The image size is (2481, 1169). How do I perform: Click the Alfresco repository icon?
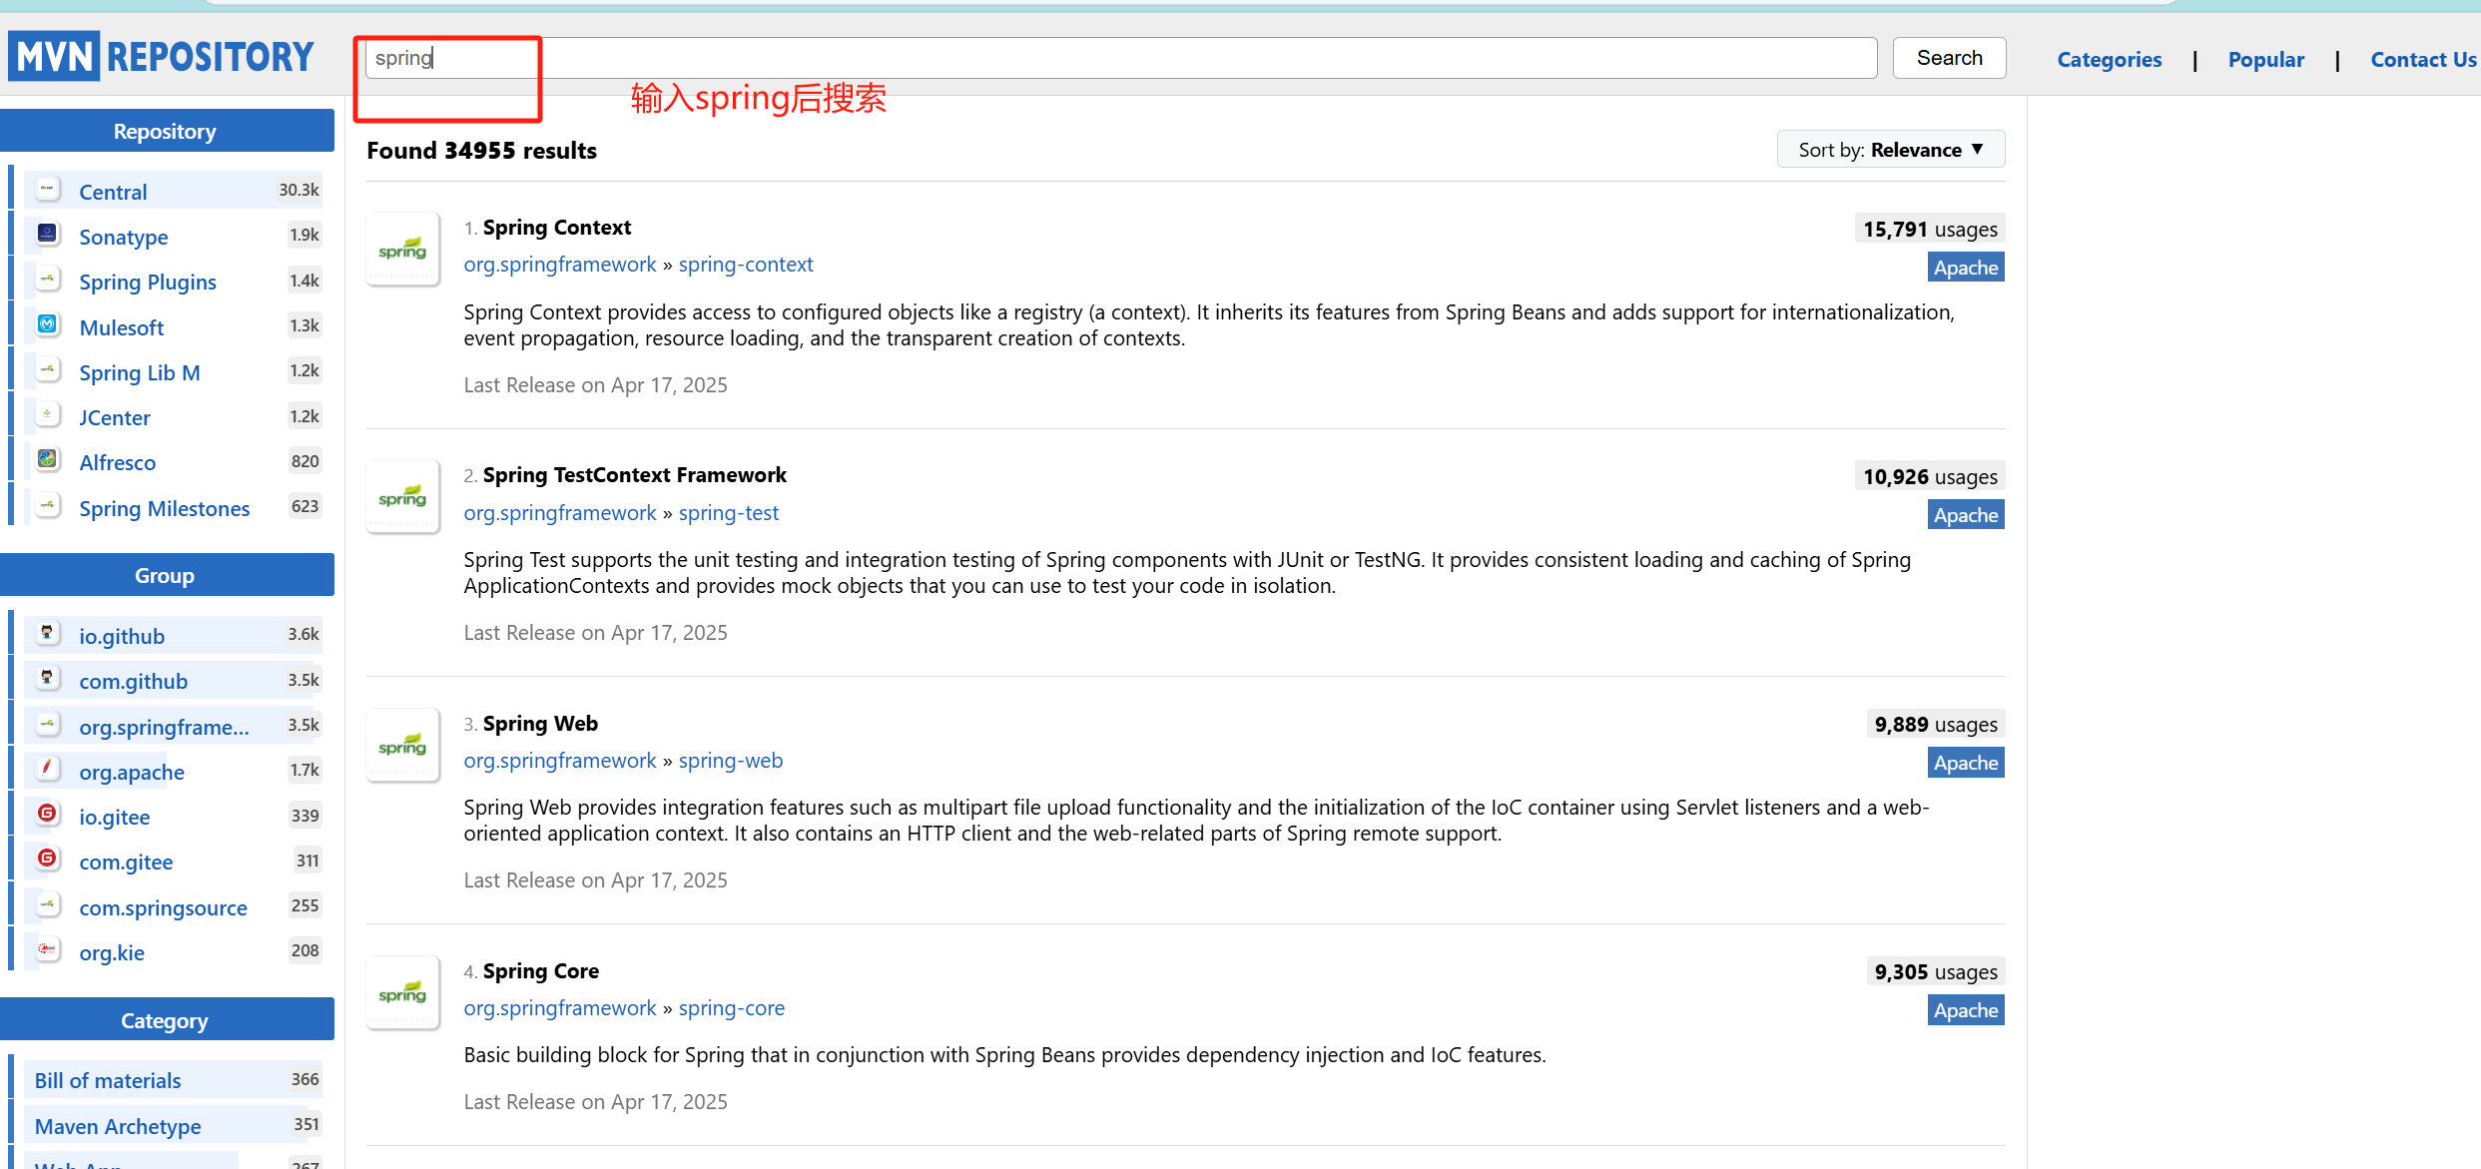[x=47, y=460]
